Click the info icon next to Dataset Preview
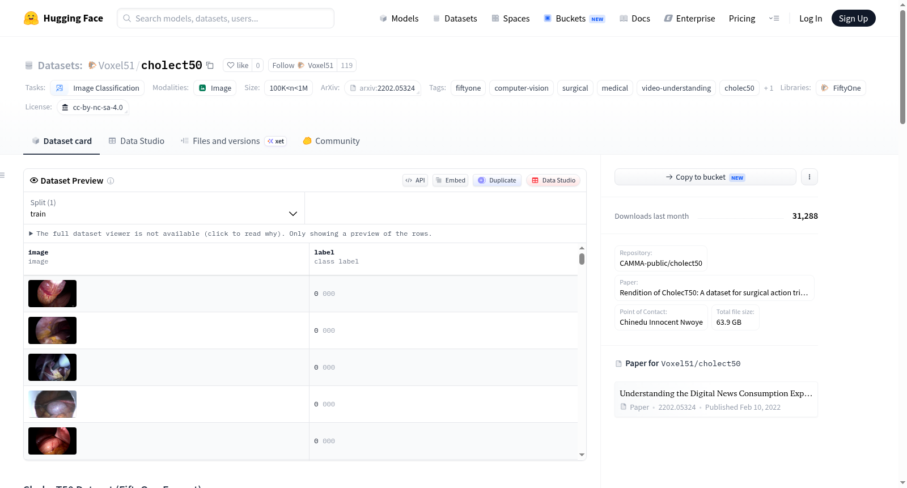 tap(111, 181)
